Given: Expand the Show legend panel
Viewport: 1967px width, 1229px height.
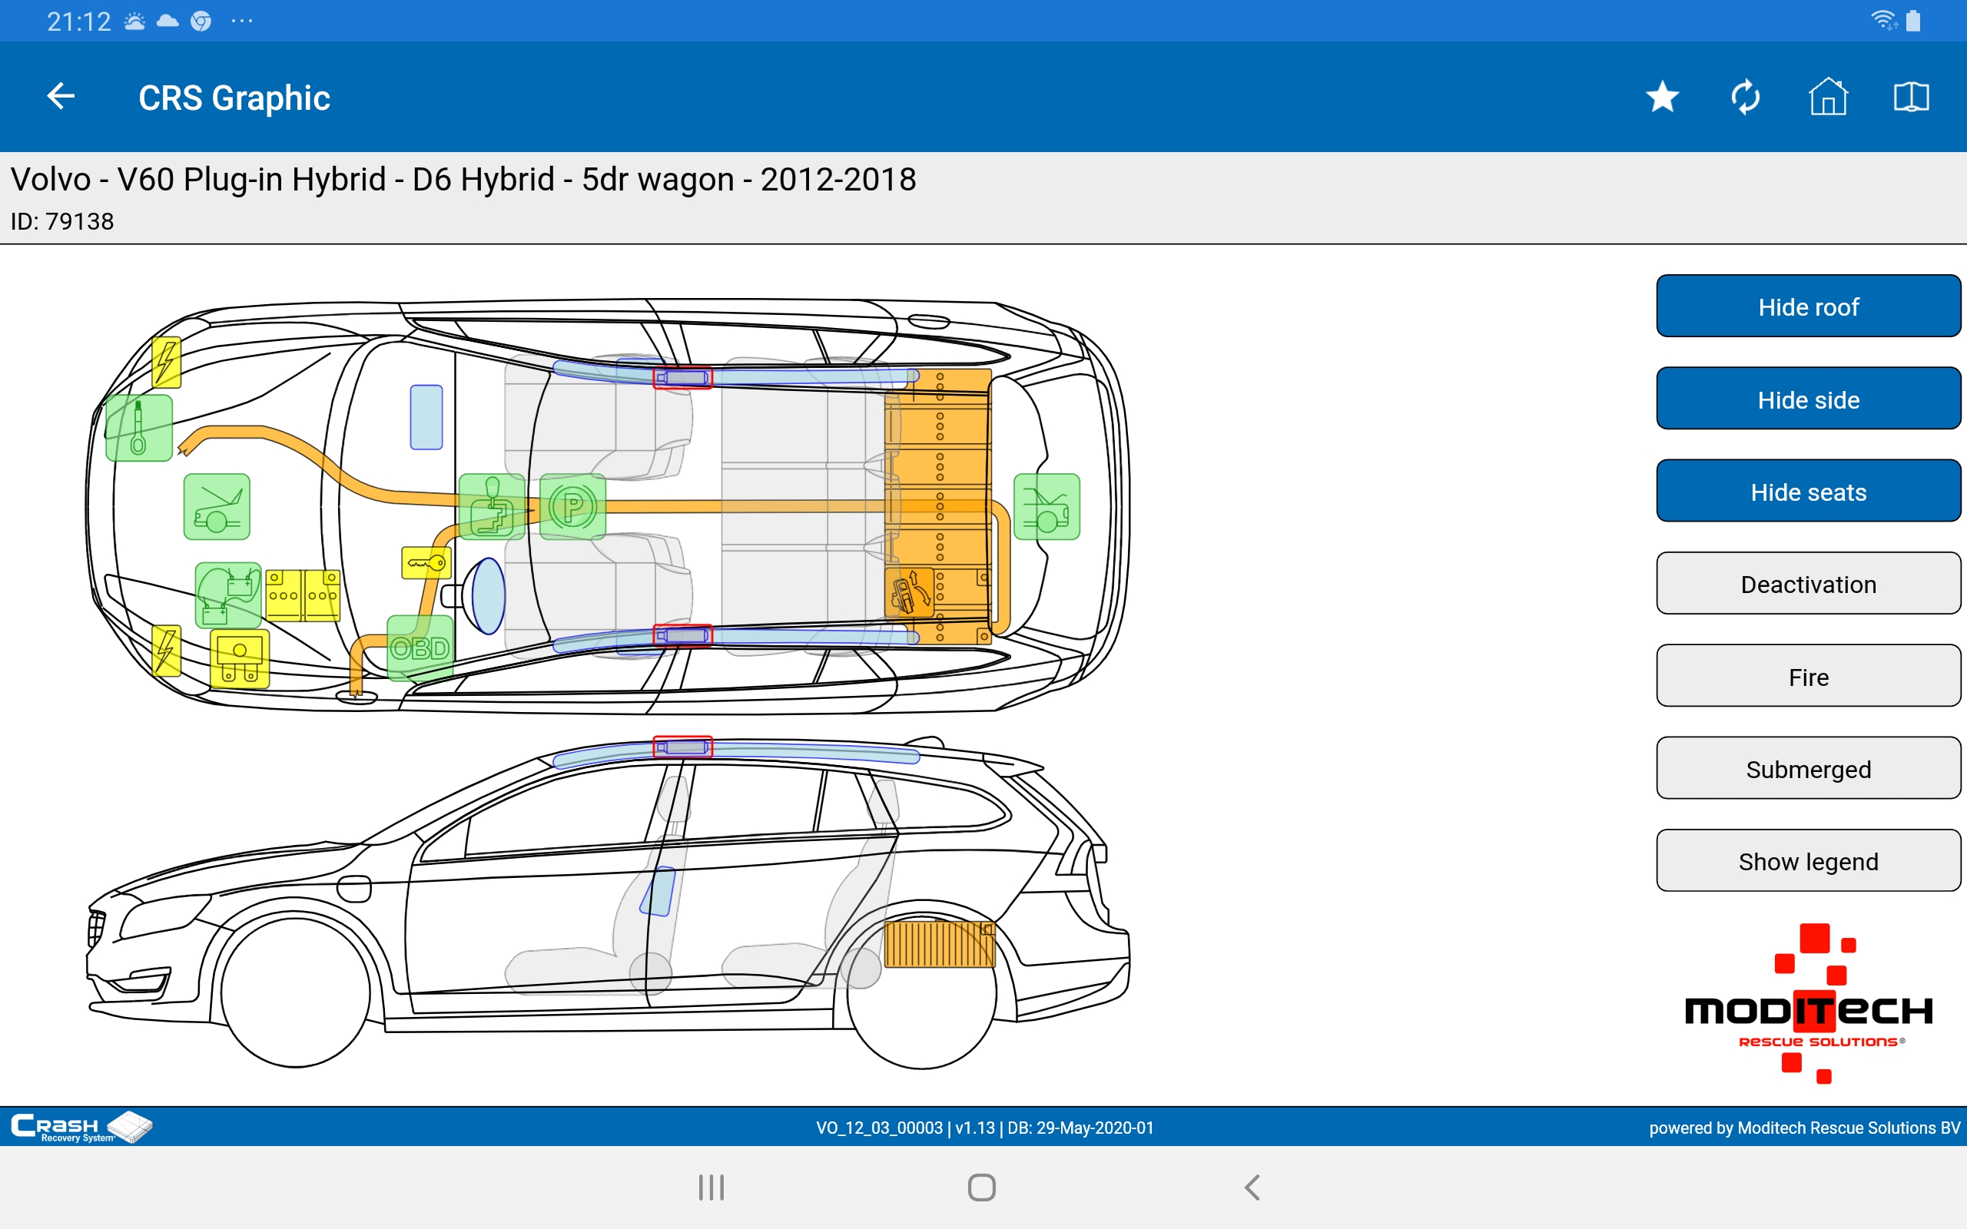Looking at the screenshot, I should click(x=1808, y=861).
